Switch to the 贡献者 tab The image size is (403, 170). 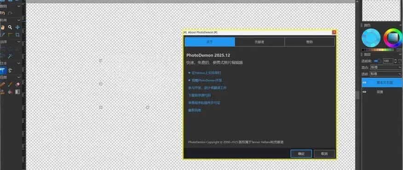(x=259, y=42)
